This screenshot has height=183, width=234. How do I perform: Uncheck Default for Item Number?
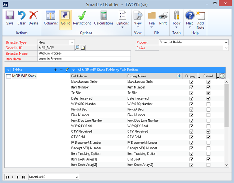point(208,88)
